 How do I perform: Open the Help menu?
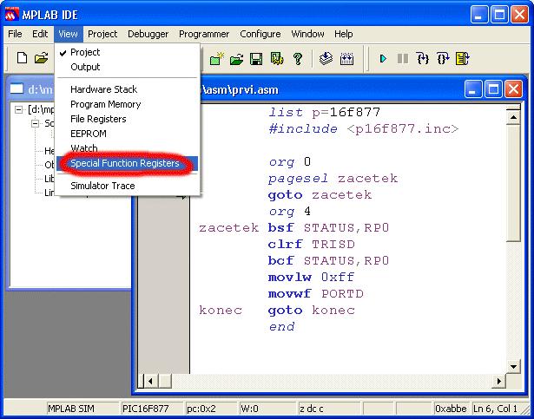[343, 34]
